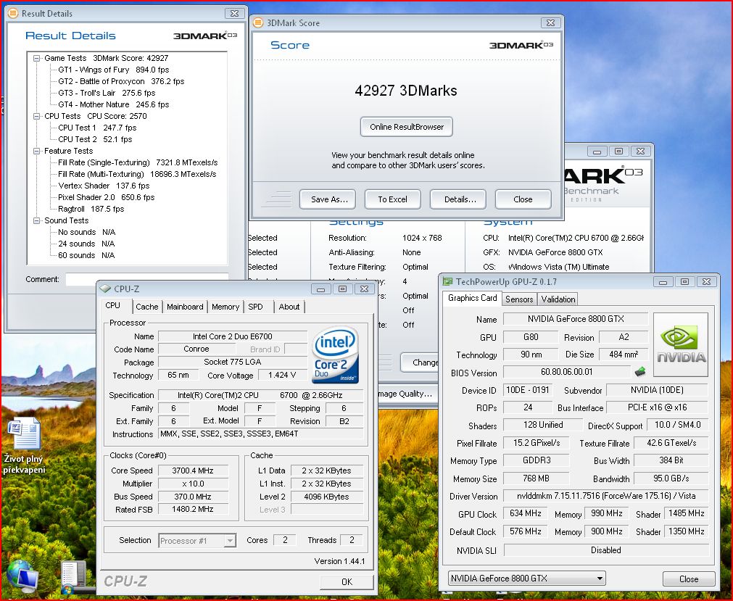The width and height of the screenshot is (733, 601).
Task: Select the GT1 - Wings of Fury row
Action: [x=114, y=70]
